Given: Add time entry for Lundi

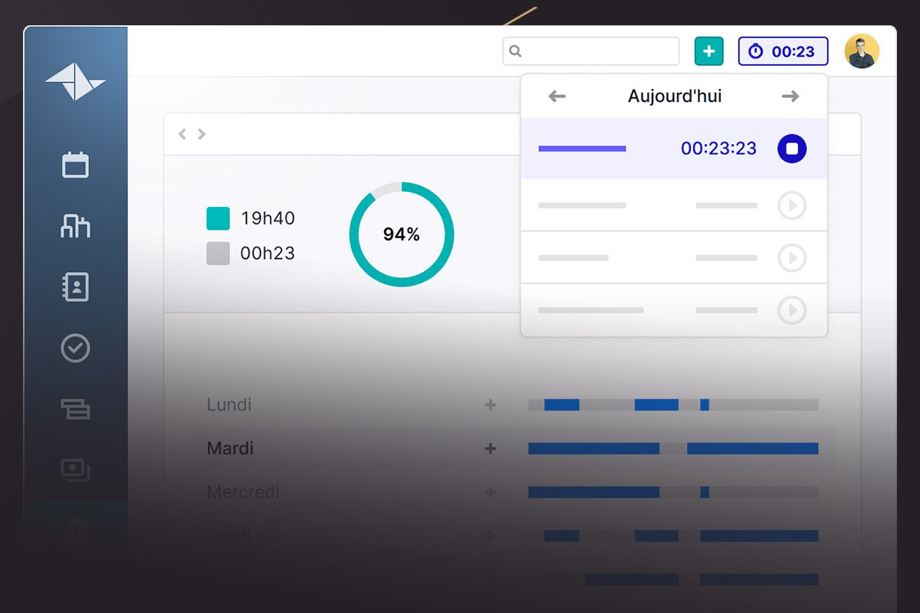Looking at the screenshot, I should (491, 405).
